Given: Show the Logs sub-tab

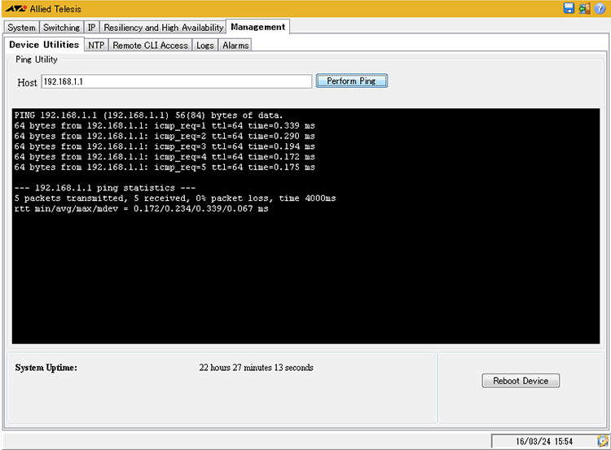Looking at the screenshot, I should pyautogui.click(x=205, y=45).
